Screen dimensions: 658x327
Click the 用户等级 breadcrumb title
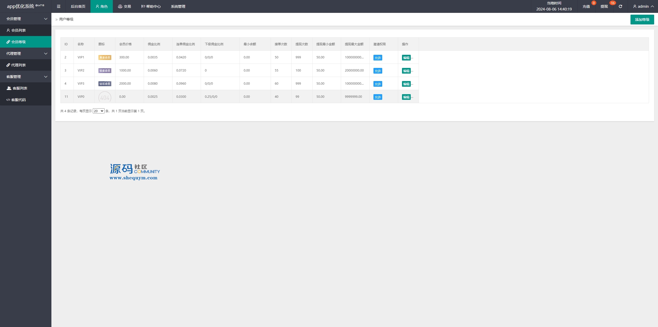(66, 19)
